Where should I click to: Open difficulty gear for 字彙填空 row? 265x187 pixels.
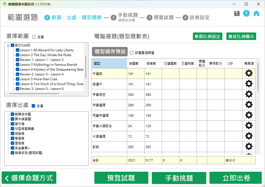coord(249,94)
